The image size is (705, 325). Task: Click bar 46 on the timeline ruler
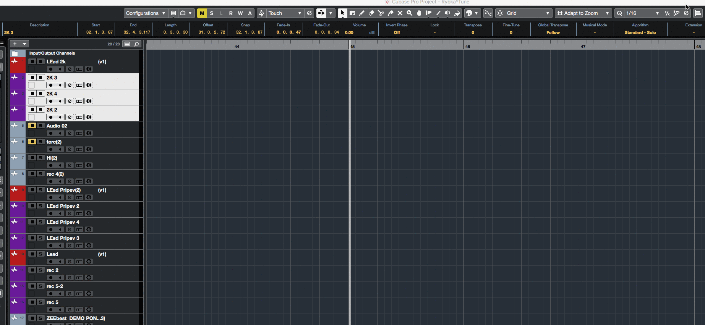coord(467,46)
